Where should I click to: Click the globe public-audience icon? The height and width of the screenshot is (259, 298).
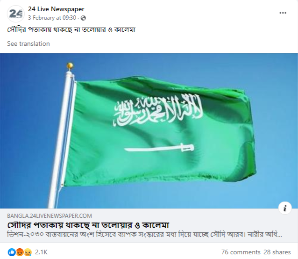(83, 18)
